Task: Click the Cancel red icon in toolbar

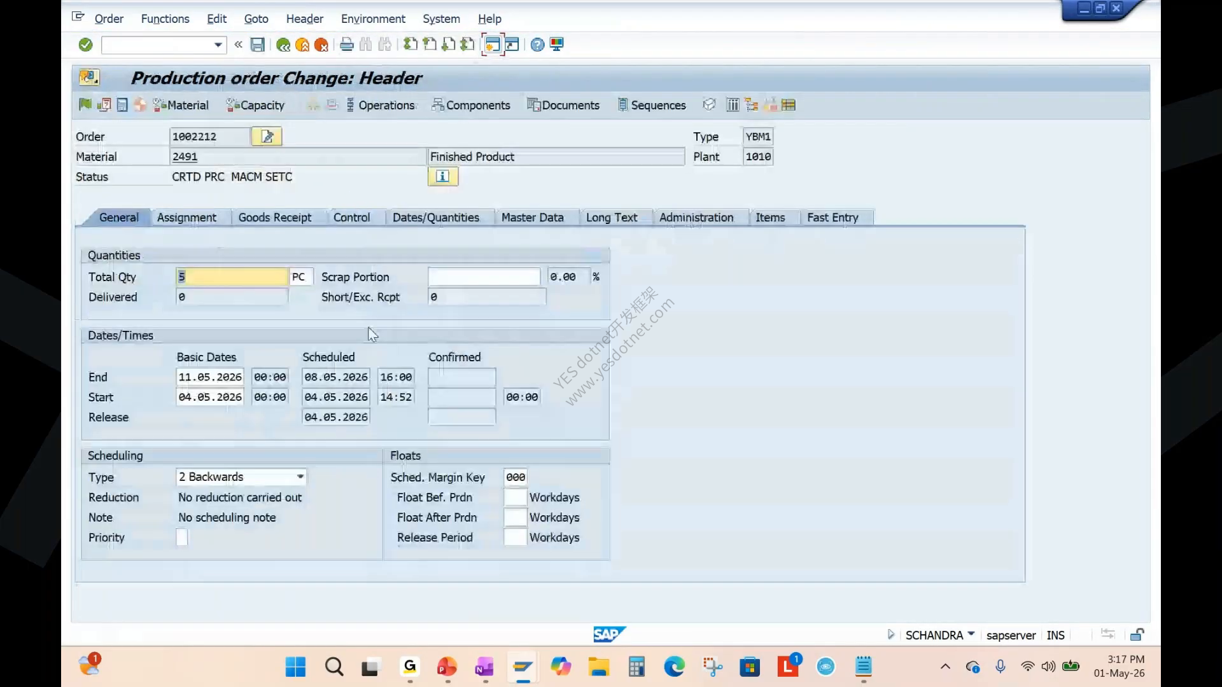Action: coord(321,45)
